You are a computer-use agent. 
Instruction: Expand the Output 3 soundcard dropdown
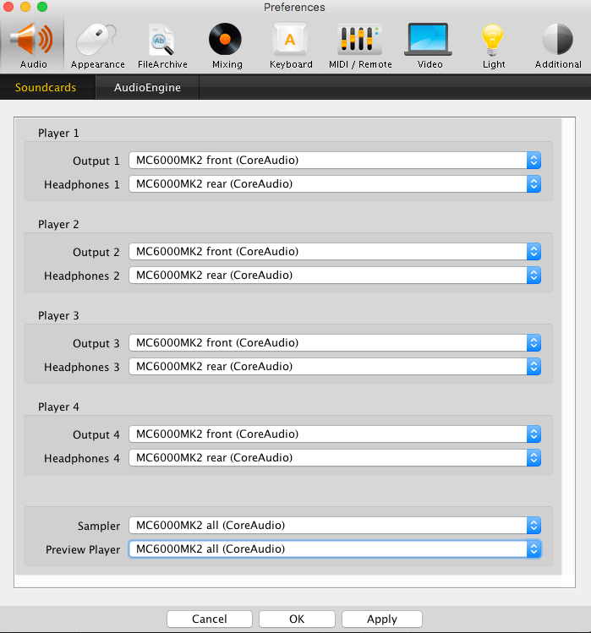(x=334, y=343)
